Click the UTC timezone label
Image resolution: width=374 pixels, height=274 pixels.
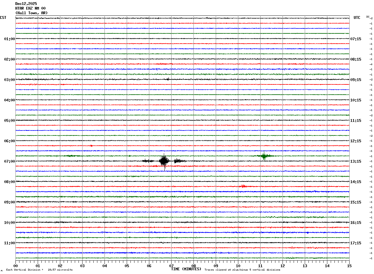click(357, 18)
